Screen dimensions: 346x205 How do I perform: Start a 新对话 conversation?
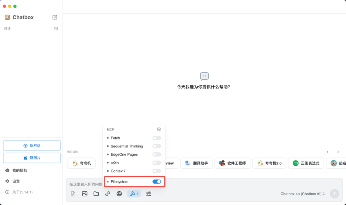pos(31,146)
